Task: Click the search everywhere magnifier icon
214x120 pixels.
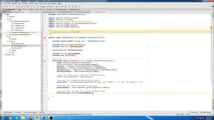Action: 210,6
